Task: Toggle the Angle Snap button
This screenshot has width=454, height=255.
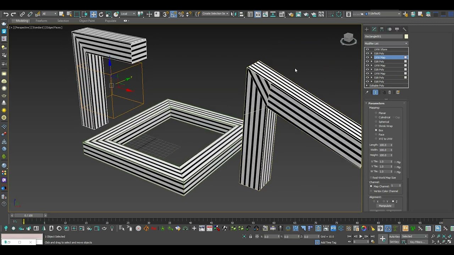Action: click(x=173, y=14)
